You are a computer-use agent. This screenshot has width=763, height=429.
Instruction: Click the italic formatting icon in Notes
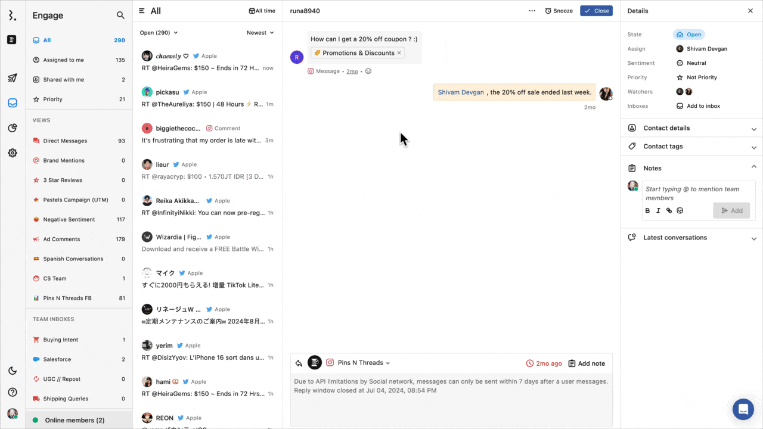click(658, 210)
